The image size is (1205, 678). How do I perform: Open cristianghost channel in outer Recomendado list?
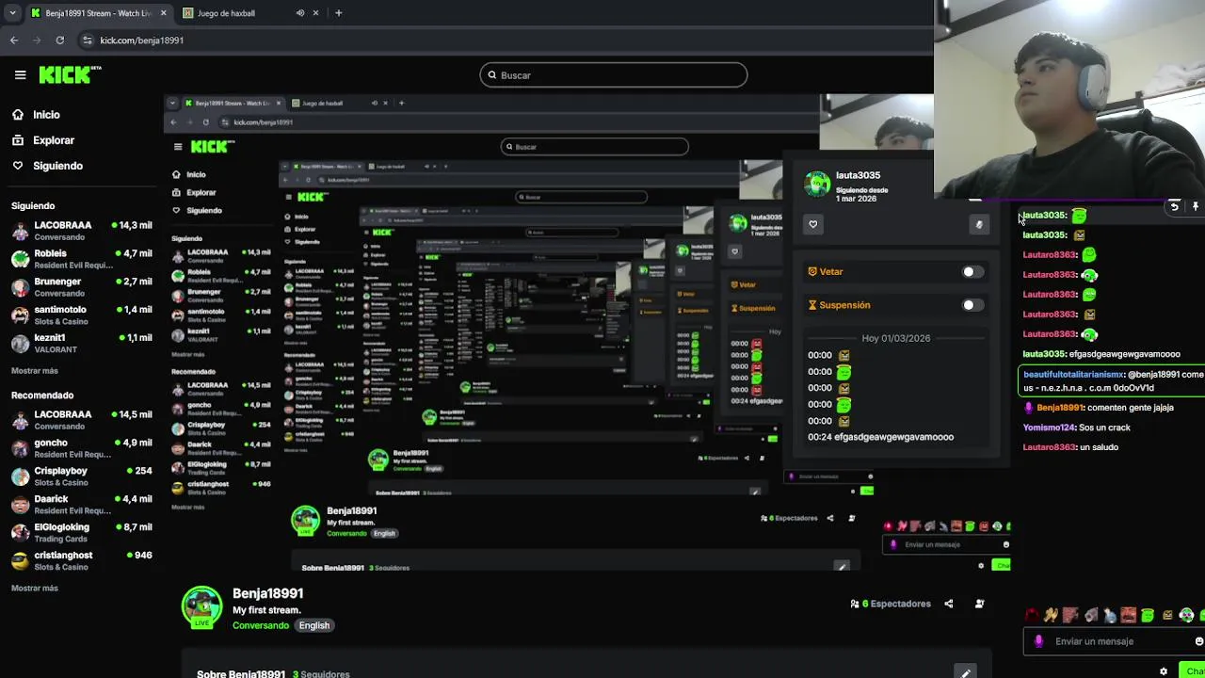[82, 560]
